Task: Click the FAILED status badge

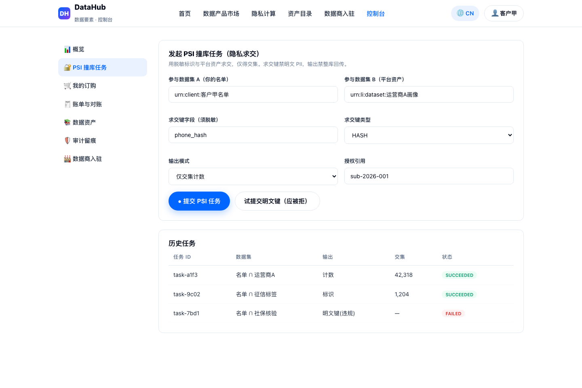Action: pyautogui.click(x=453, y=314)
